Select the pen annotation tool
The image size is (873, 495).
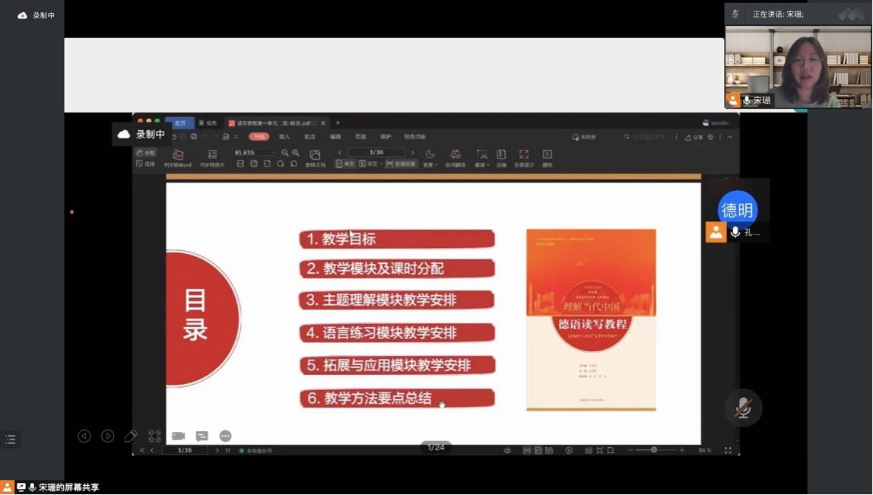[131, 436]
